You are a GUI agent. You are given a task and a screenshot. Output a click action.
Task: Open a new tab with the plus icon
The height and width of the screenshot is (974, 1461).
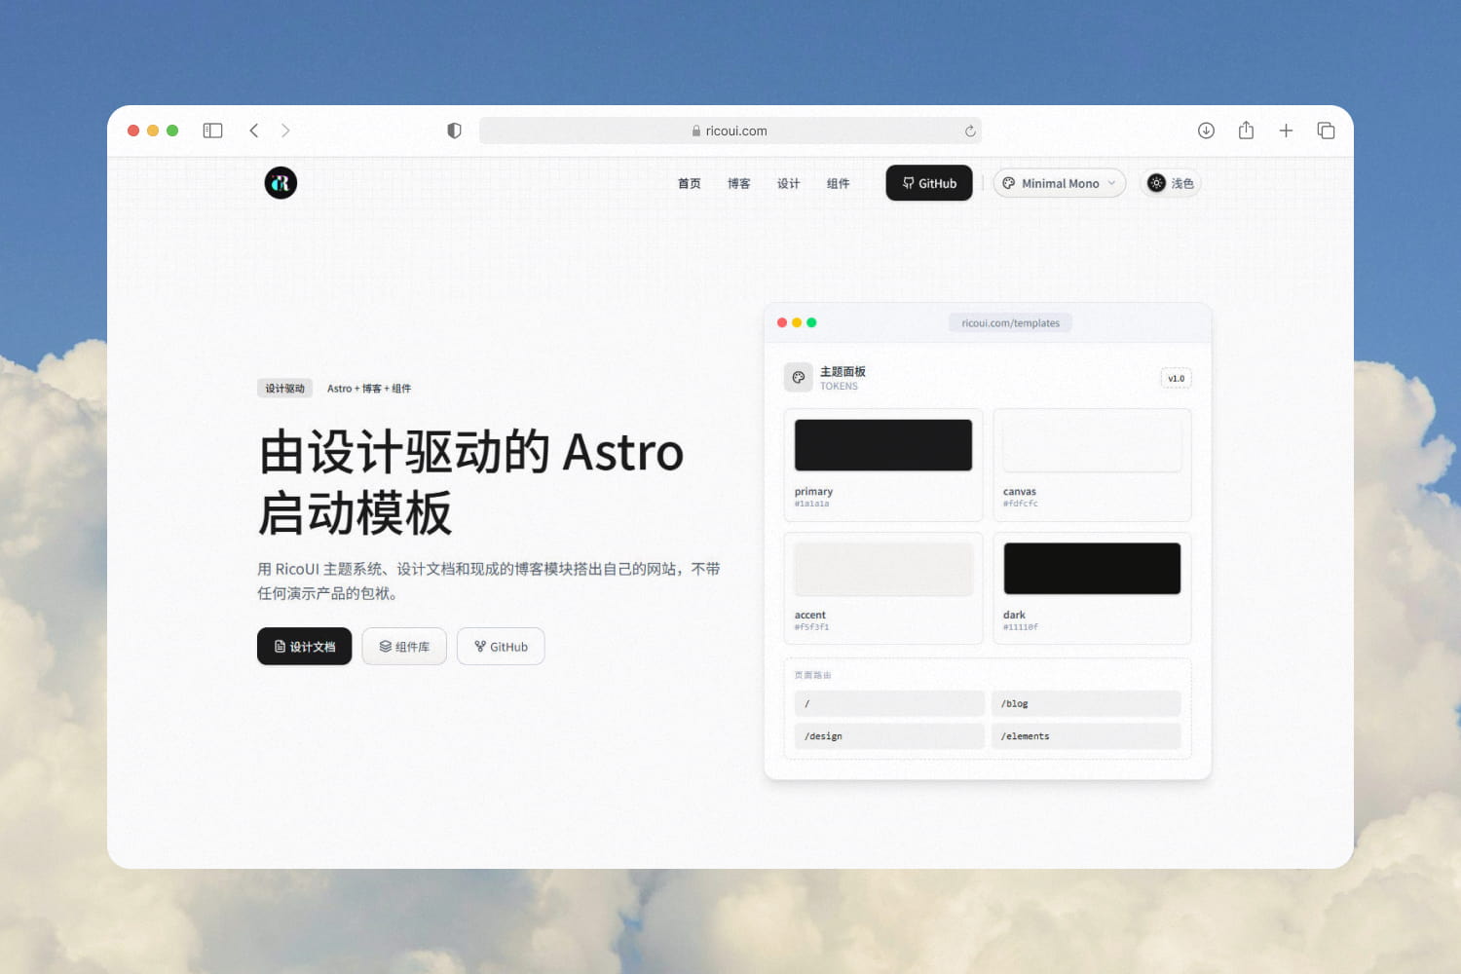[x=1286, y=131]
